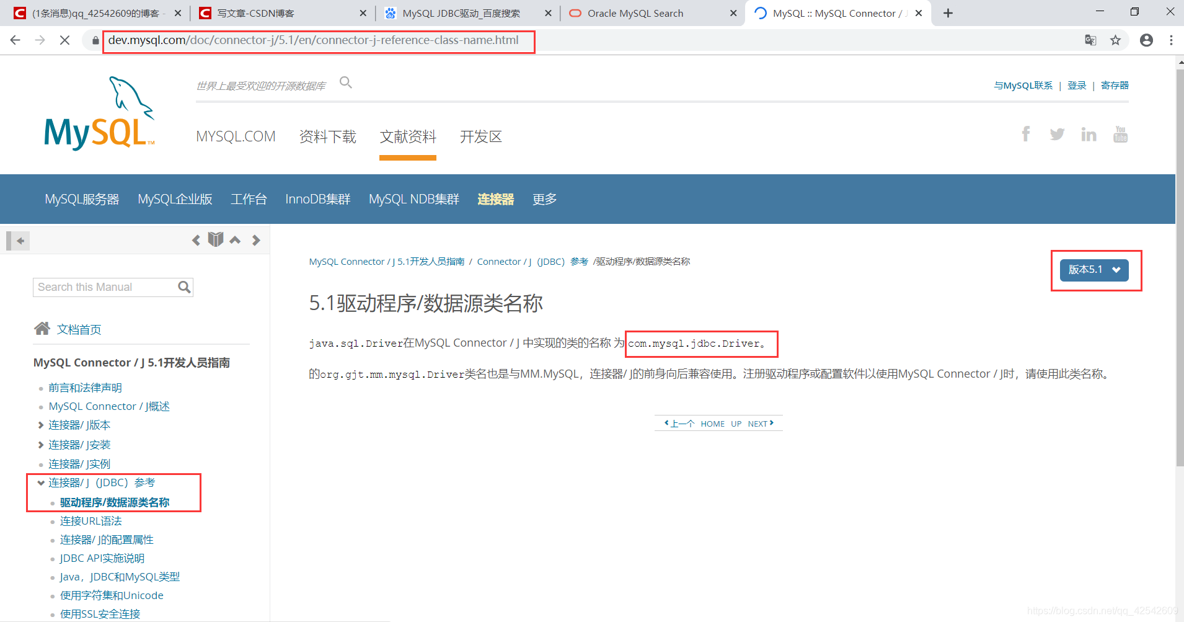Open 更多 in blue nav bar
1184x622 pixels.
(x=545, y=199)
